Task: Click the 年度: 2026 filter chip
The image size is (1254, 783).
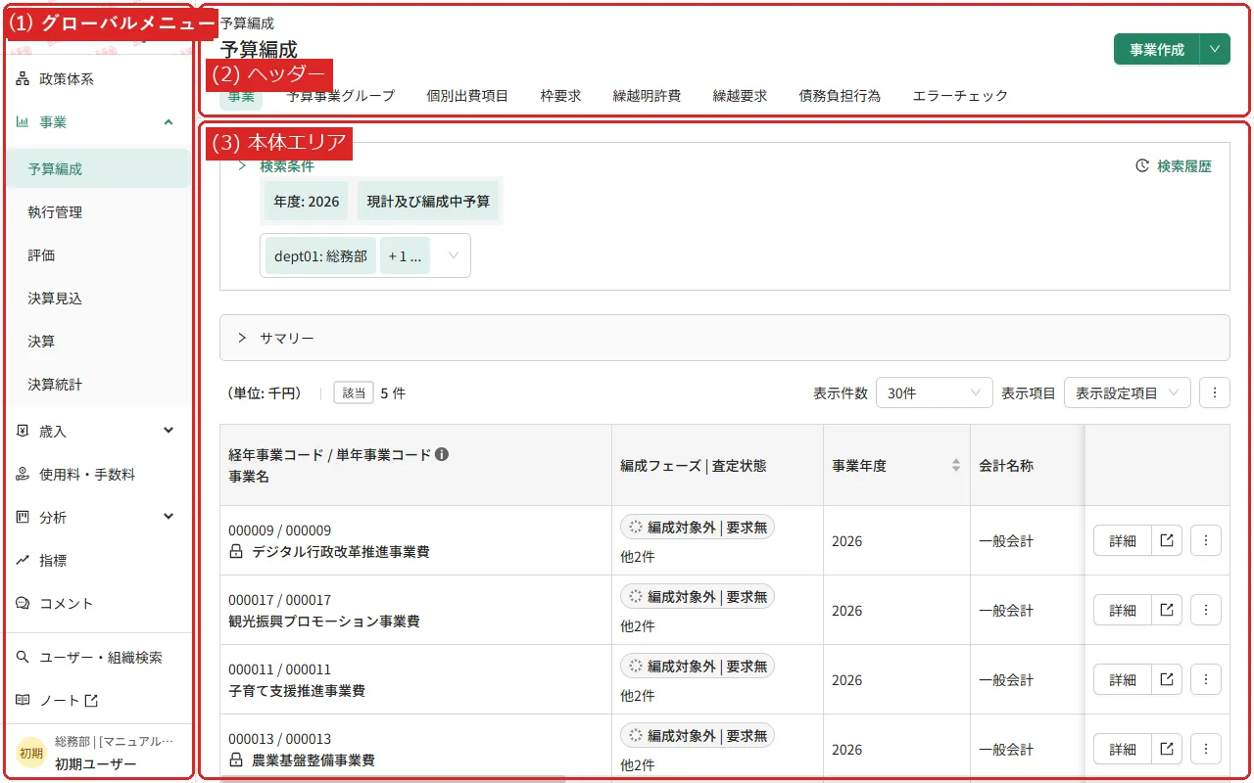Action: coord(307,201)
